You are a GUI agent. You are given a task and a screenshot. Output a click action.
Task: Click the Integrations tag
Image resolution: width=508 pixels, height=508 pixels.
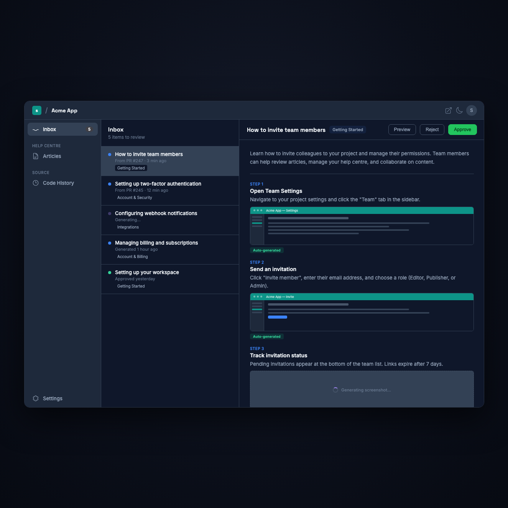128,227
